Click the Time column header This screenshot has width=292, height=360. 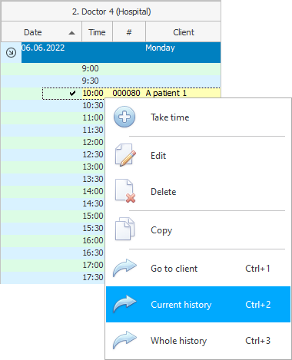tap(97, 32)
